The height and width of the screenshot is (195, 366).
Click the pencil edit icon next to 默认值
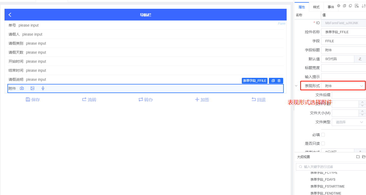point(360,59)
